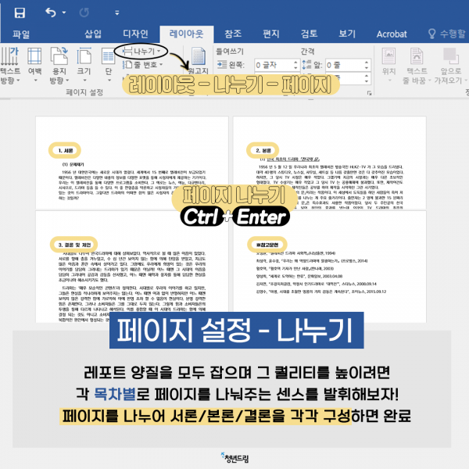Open the 텍스트 줄 바꿈 wrap text button

[x=417, y=66]
